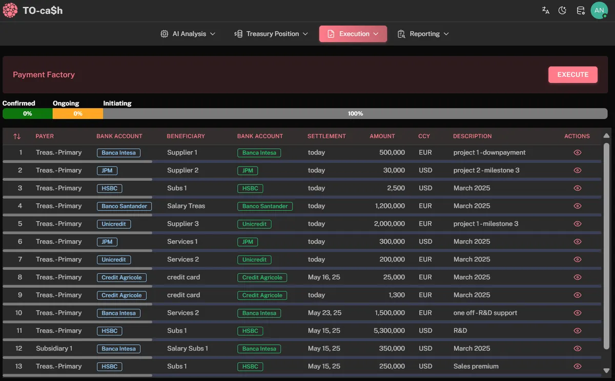This screenshot has height=381, width=615.
Task: Open the language translation icon
Action: point(546,10)
